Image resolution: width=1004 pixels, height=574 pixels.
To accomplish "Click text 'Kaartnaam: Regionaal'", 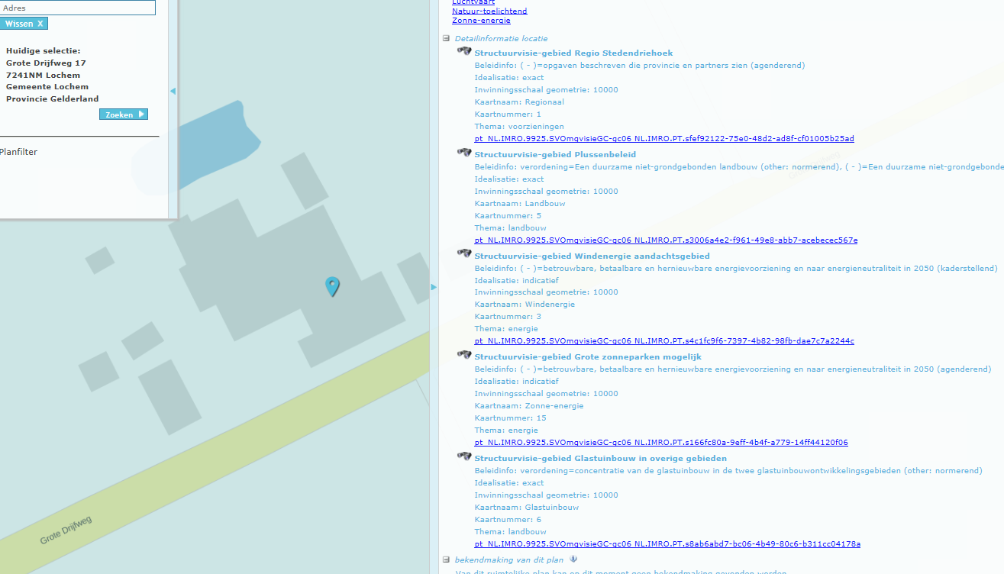I will (x=519, y=102).
